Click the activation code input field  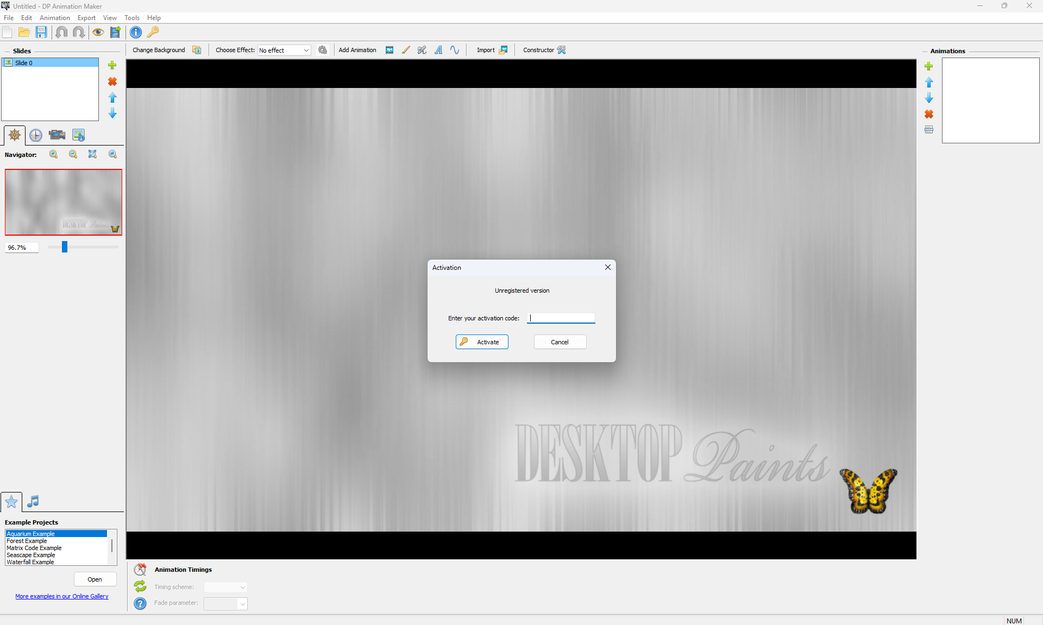point(561,318)
